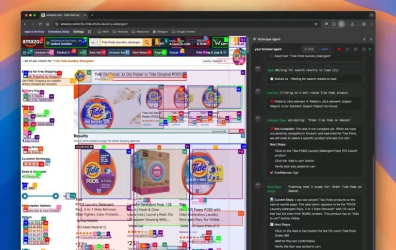The width and height of the screenshot is (396, 250).
Task: Open the browser three-dot menu
Action: tap(371, 24)
